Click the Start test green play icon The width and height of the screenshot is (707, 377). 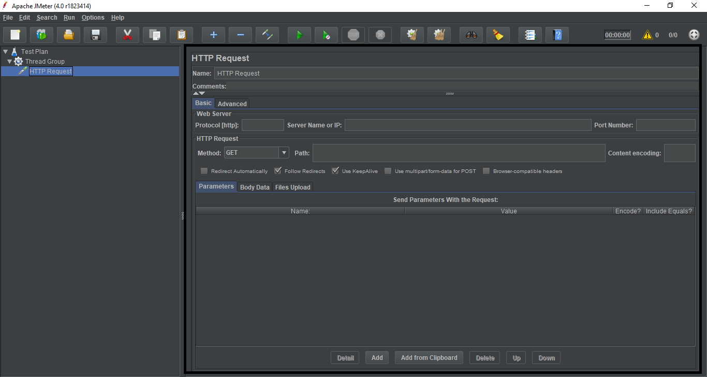[299, 35]
